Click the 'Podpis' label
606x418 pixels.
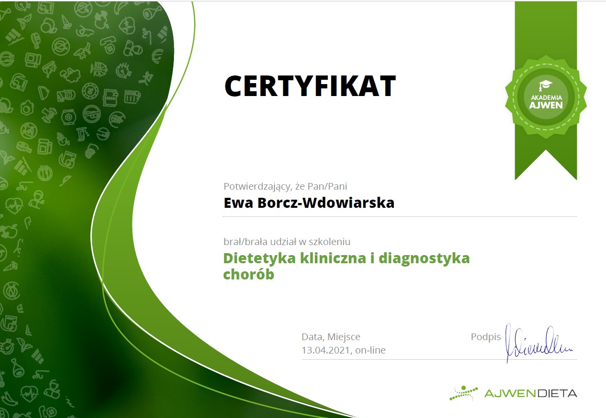click(x=485, y=337)
